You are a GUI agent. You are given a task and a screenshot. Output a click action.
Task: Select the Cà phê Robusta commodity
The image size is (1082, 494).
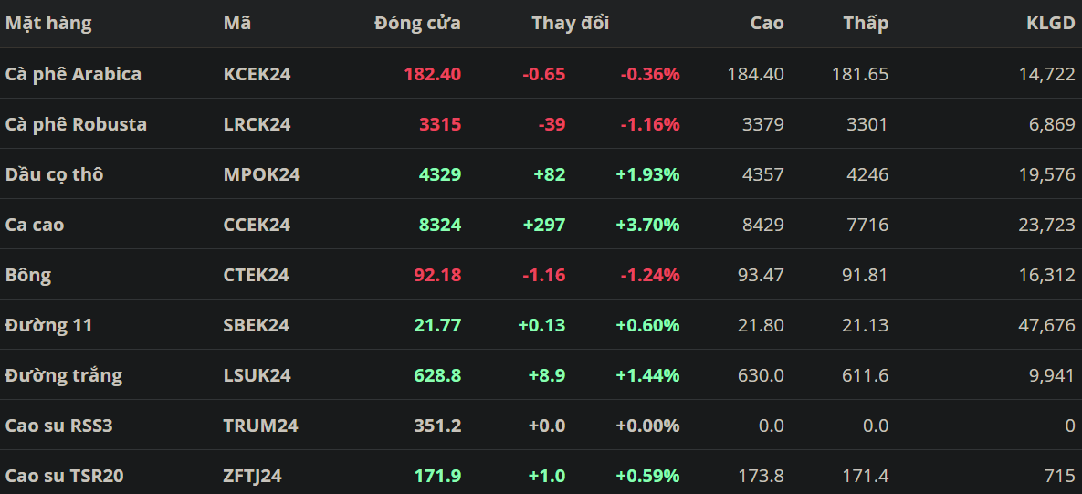76,124
